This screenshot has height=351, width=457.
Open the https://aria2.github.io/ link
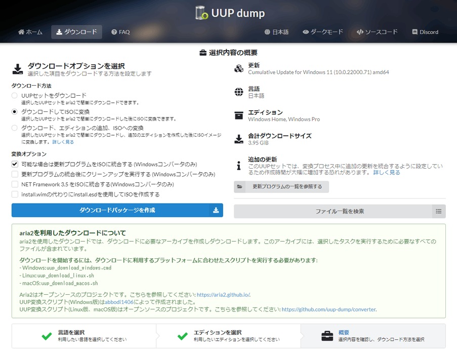pyautogui.click(x=224, y=295)
